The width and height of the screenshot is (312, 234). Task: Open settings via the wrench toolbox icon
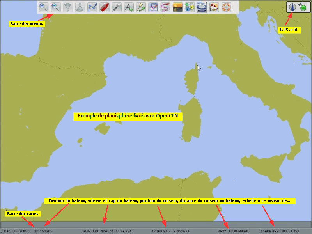117,7
